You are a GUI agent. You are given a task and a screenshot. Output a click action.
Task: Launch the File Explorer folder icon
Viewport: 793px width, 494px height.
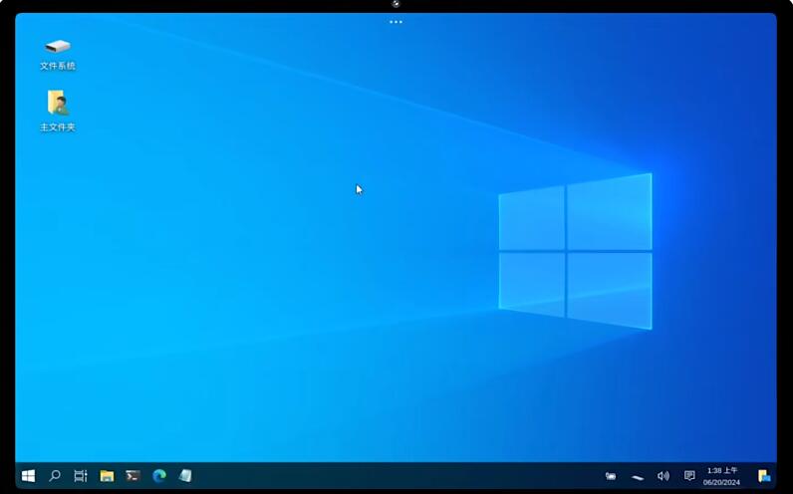point(107,476)
